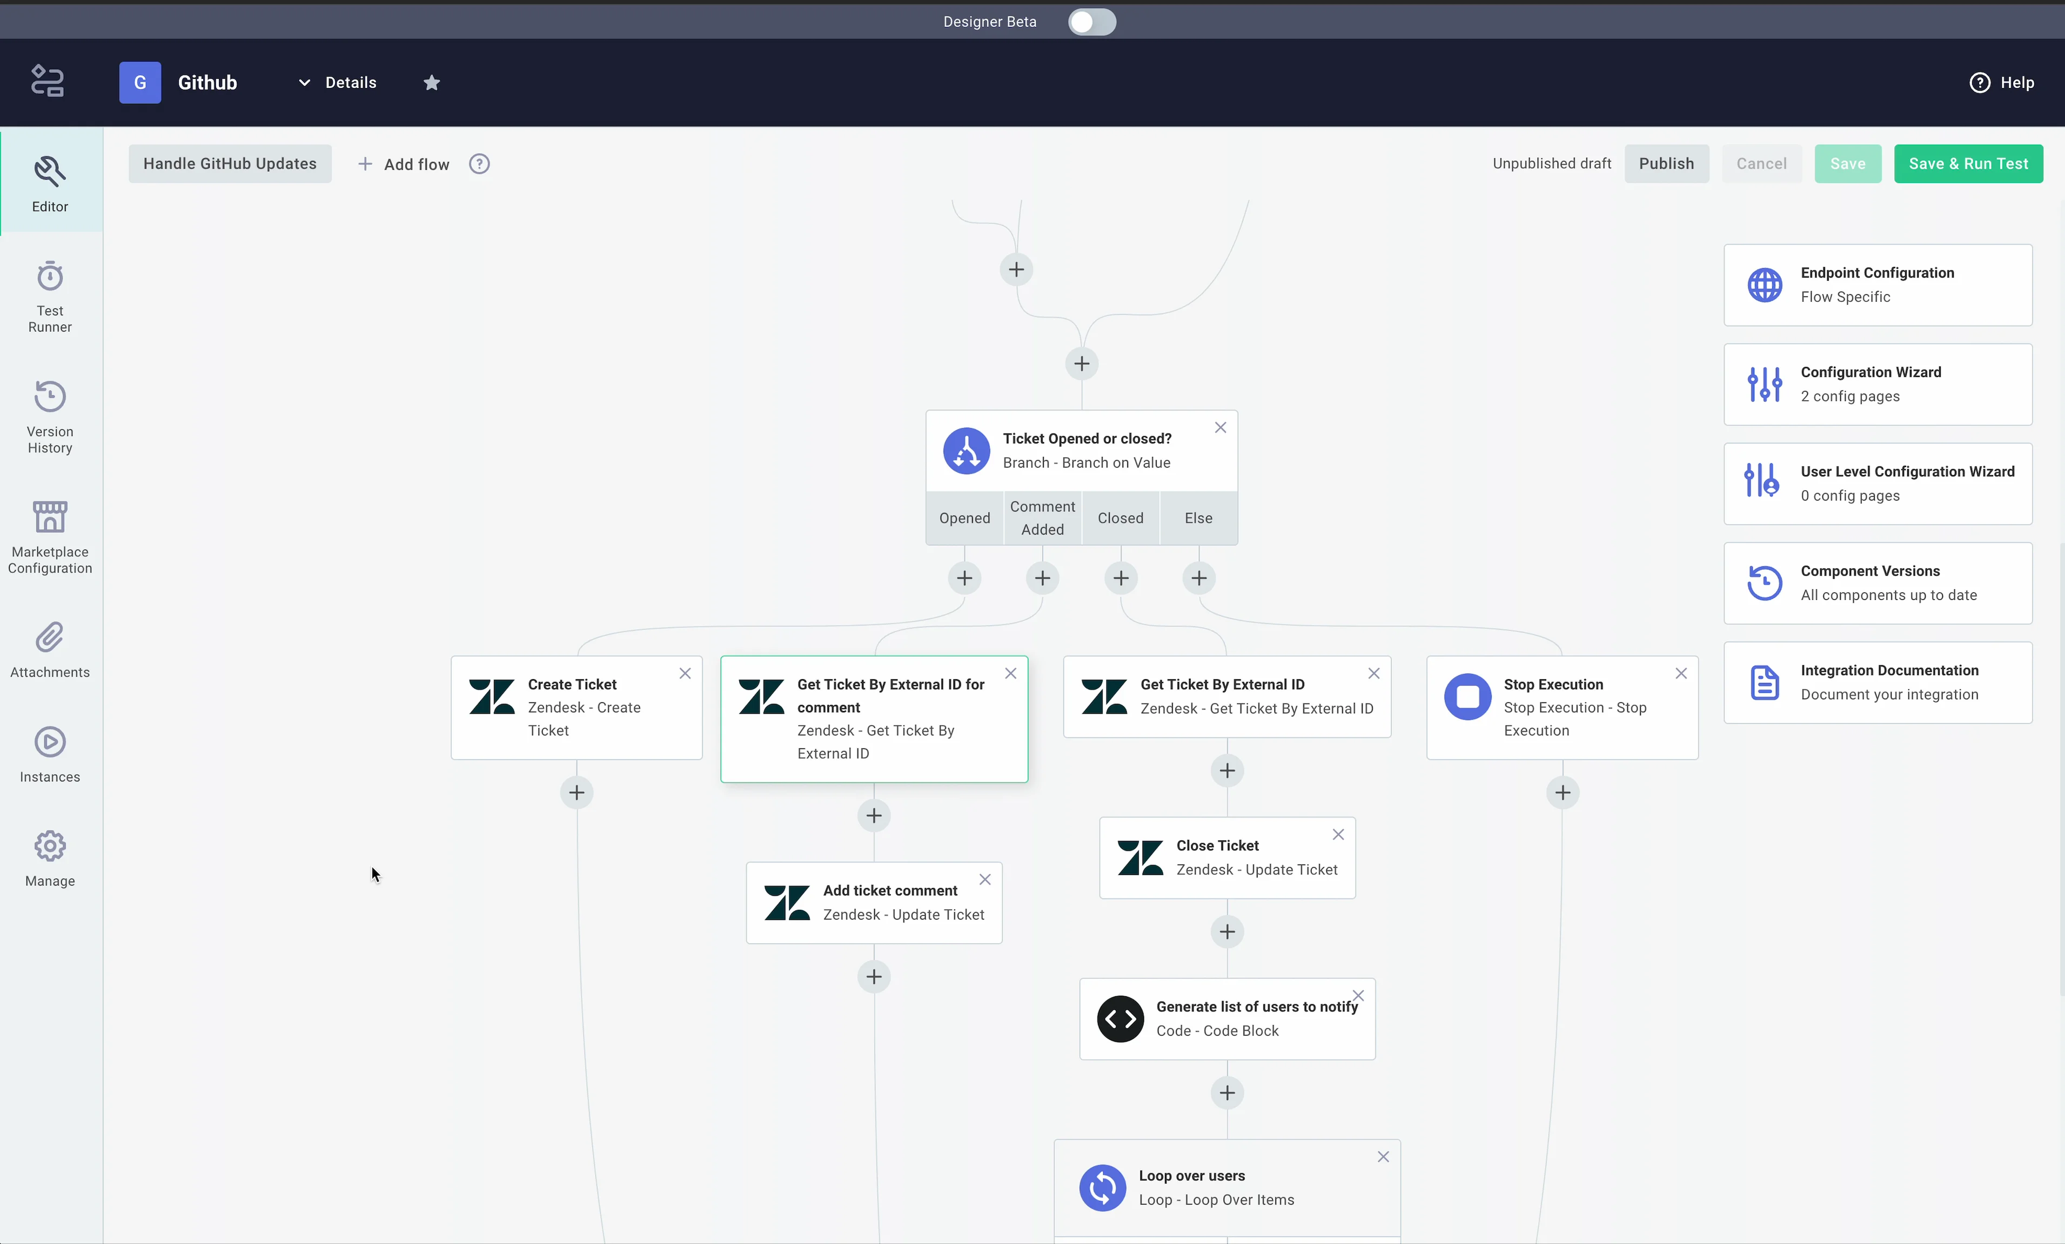Delete Generate list of users to notify step
2065x1244 pixels.
(x=1358, y=995)
